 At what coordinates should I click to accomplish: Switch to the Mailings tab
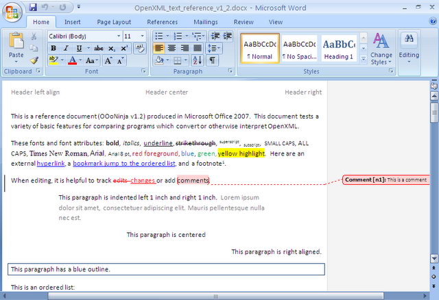pos(206,22)
